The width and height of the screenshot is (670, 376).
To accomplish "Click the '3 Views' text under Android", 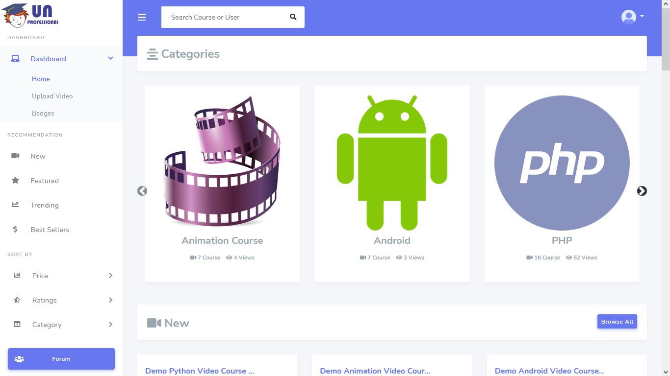I will [x=414, y=258].
